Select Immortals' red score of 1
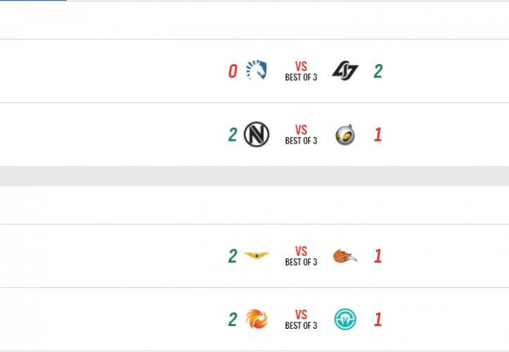Image resolution: width=509 pixels, height=352 pixels. (378, 320)
